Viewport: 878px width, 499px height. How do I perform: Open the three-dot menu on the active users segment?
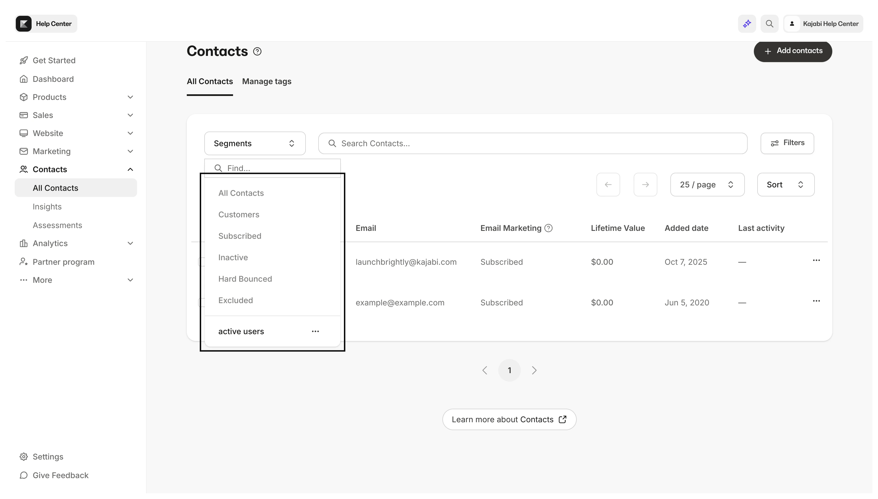click(315, 331)
